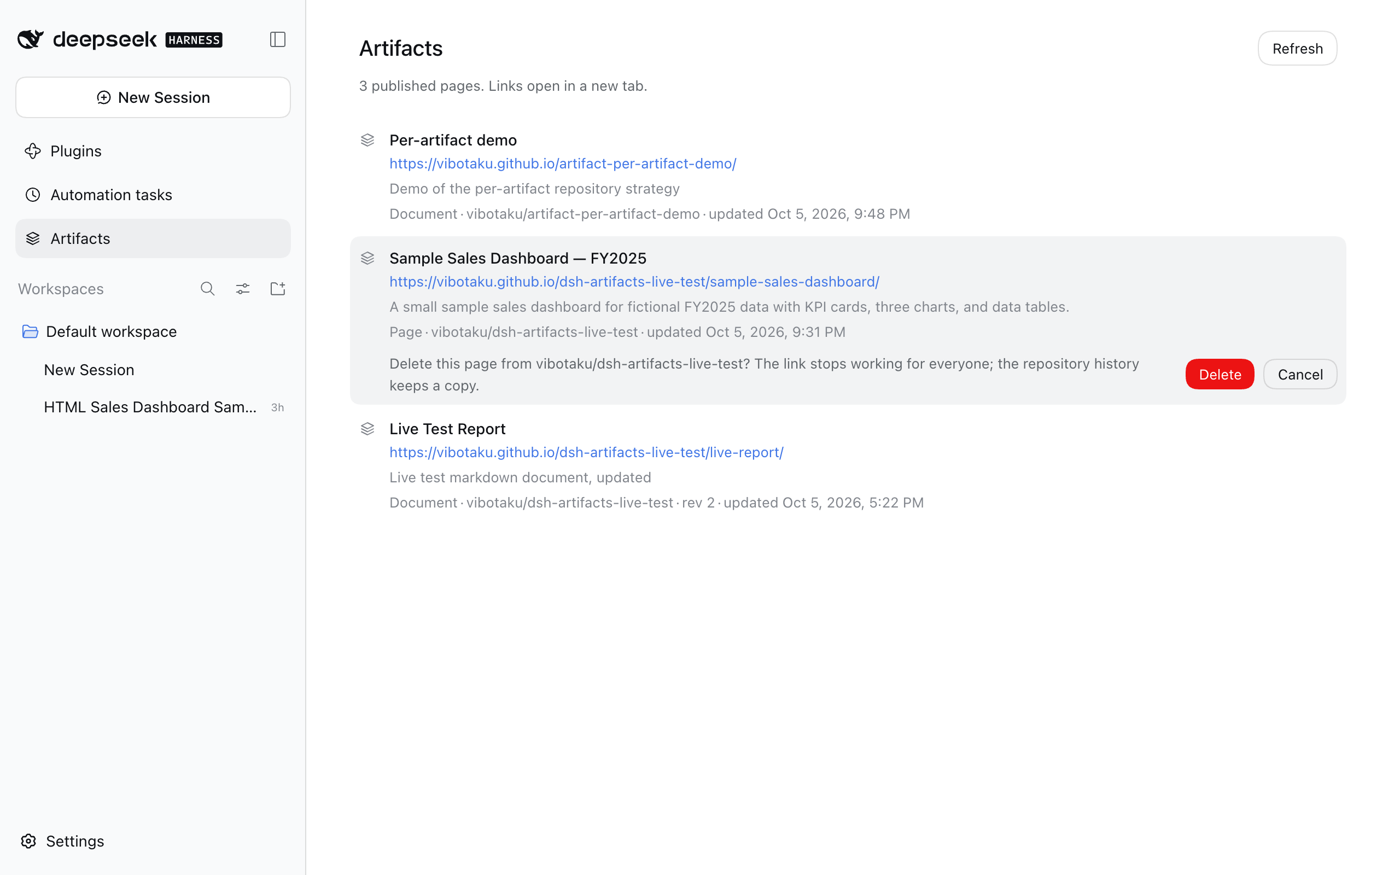Add a new workspace with the folder-plus icon

point(278,289)
